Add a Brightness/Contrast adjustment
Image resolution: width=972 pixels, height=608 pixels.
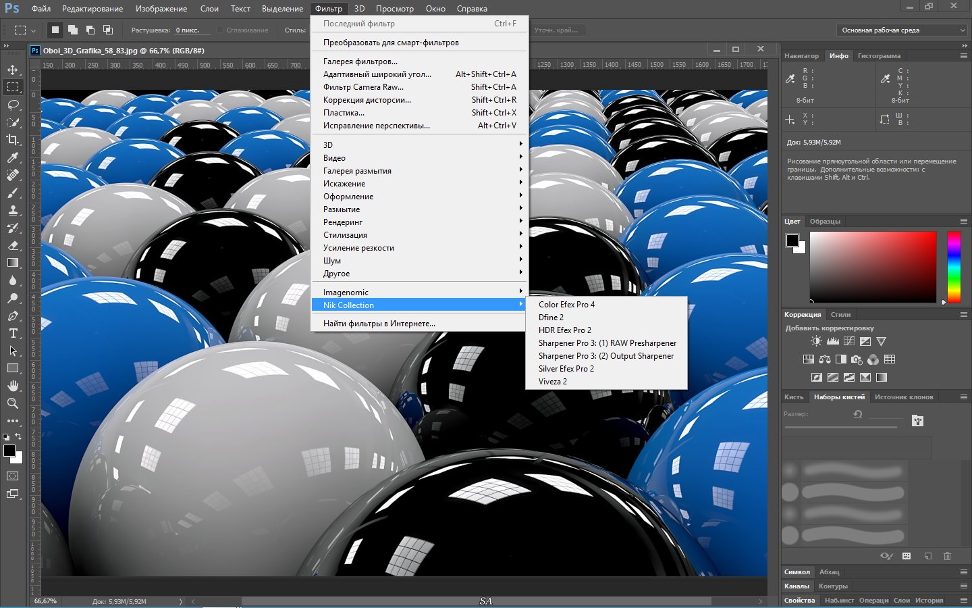(816, 341)
